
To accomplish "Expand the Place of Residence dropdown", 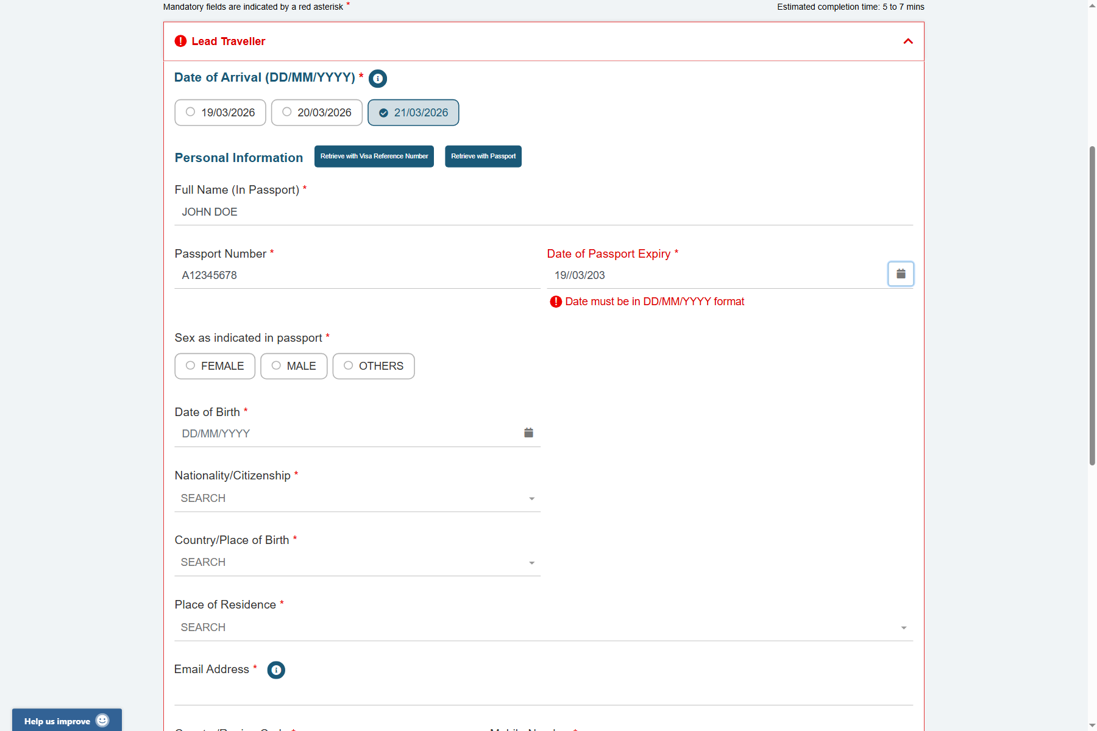I will coord(543,627).
